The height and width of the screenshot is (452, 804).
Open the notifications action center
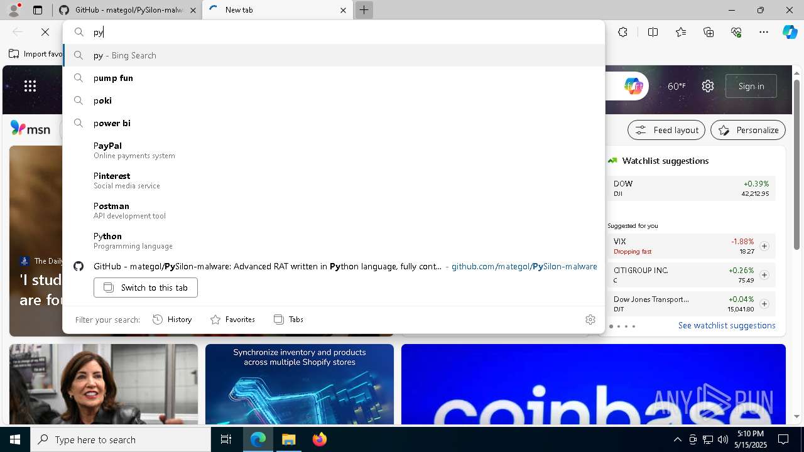[783, 439]
